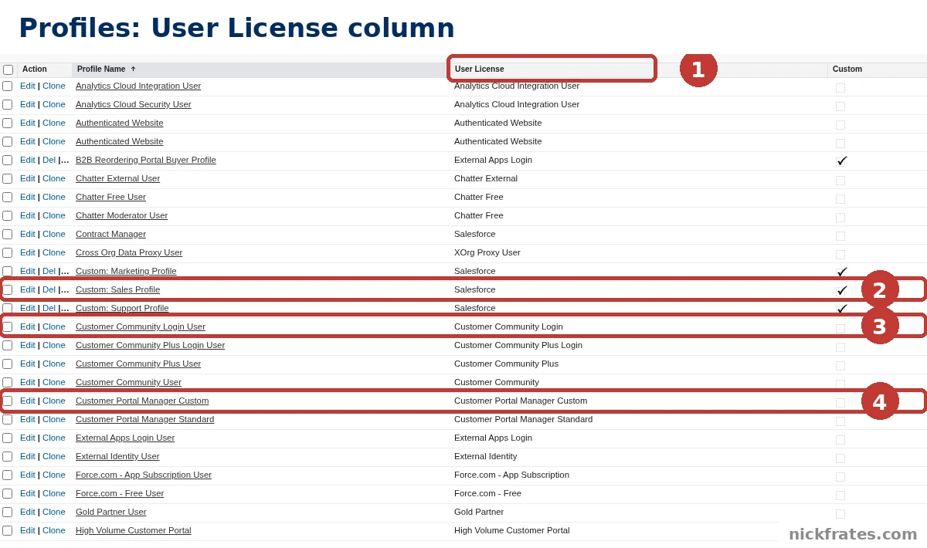
Task: Click Clone for Contract Manager
Action: point(54,234)
